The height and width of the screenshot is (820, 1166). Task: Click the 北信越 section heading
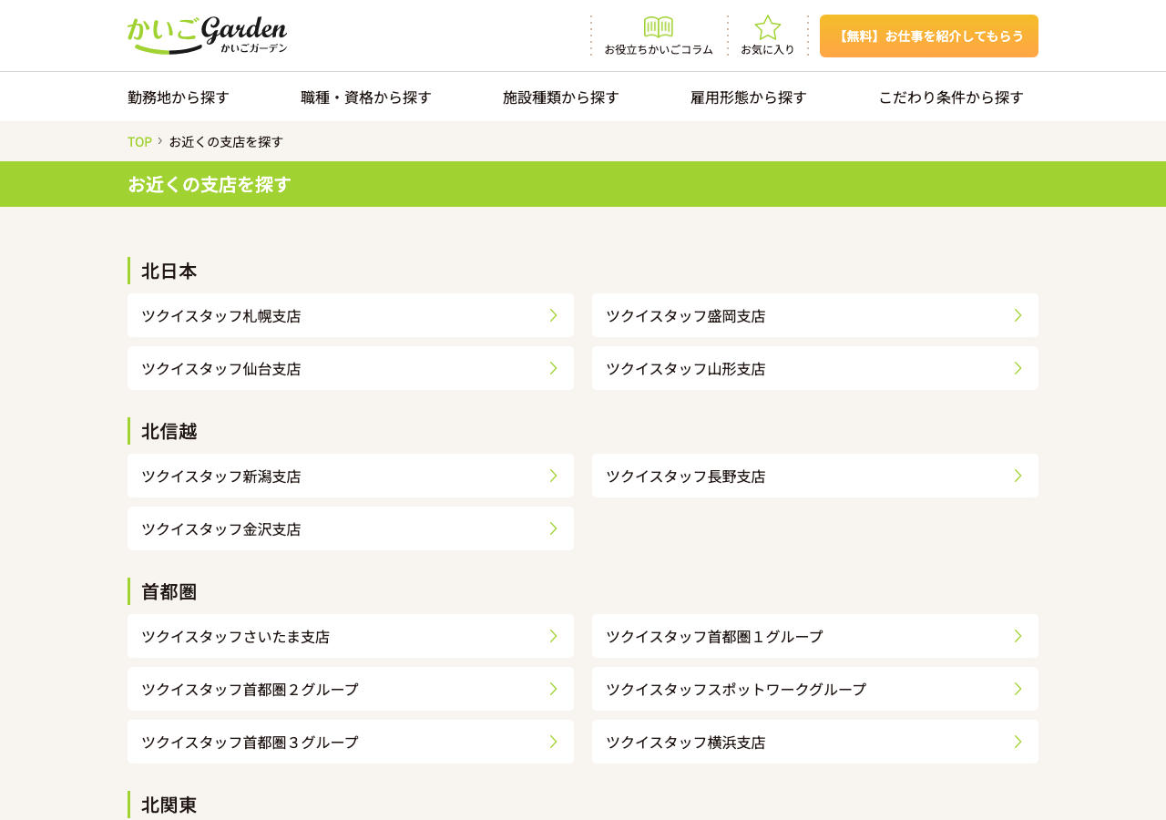[x=169, y=431]
